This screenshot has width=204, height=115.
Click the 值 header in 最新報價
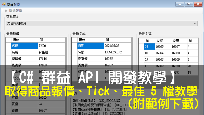point(52,40)
